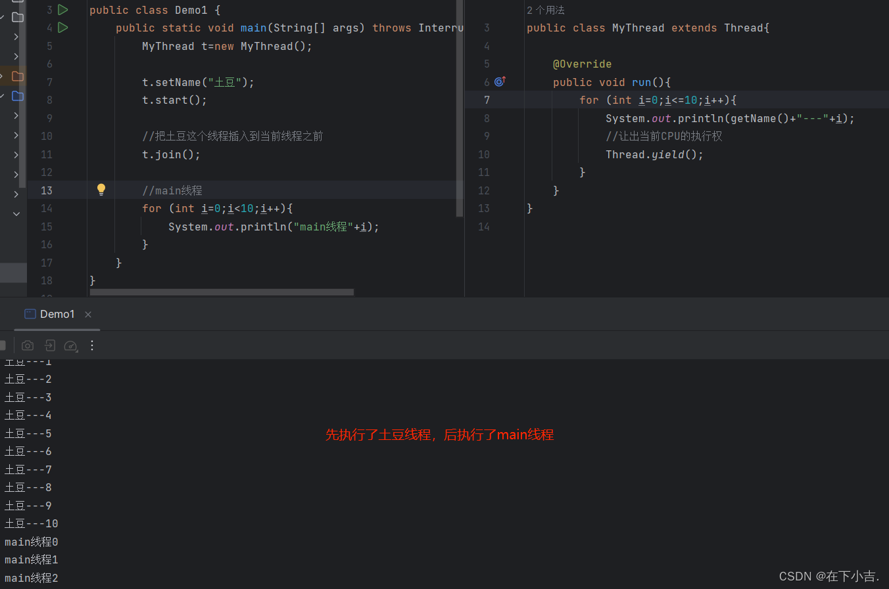Click the t.setName("土豆"); statement
The width and height of the screenshot is (889, 589).
198,82
